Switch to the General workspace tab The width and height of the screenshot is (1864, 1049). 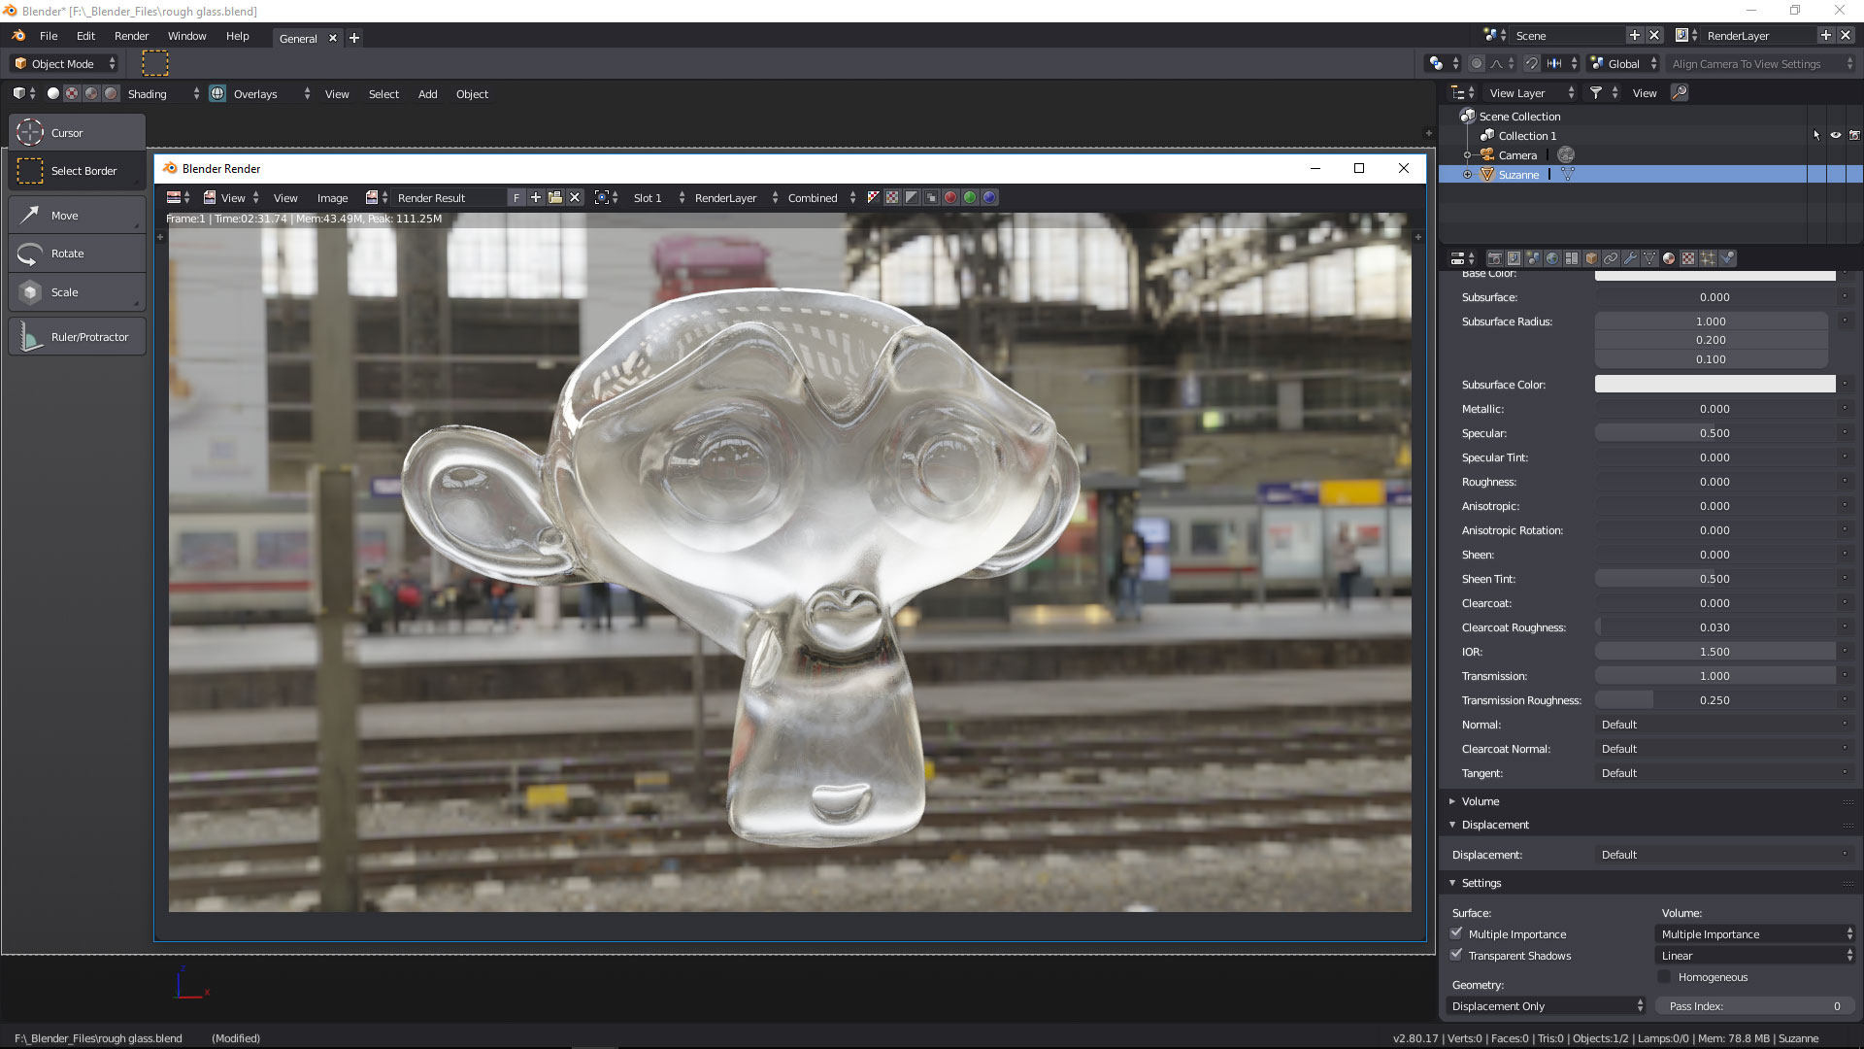tap(298, 38)
